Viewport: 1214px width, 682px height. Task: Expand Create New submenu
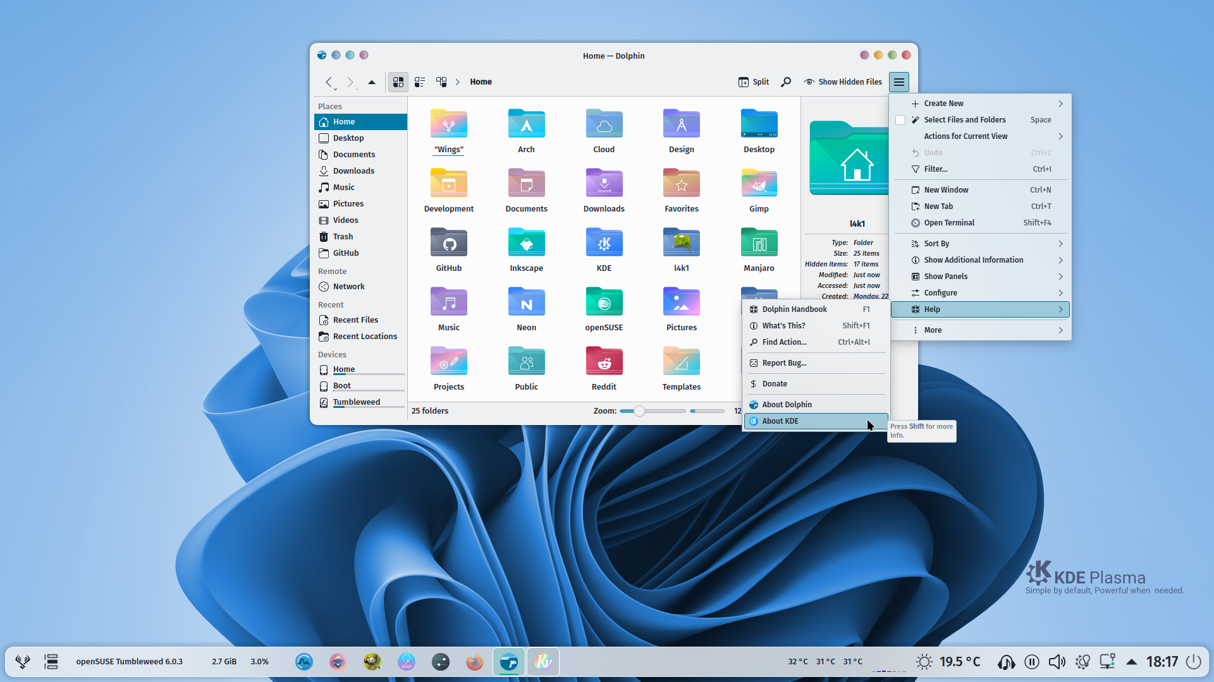point(980,104)
